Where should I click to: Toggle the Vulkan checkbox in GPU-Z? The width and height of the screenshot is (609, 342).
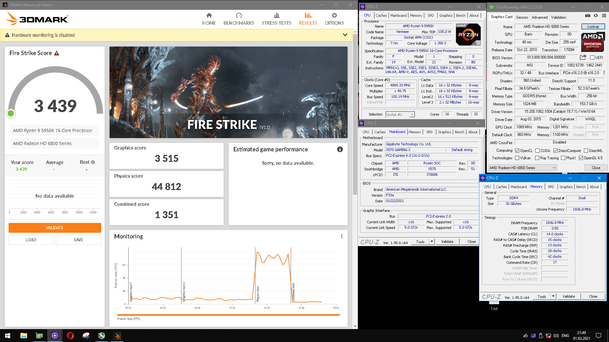pyautogui.click(x=517, y=158)
